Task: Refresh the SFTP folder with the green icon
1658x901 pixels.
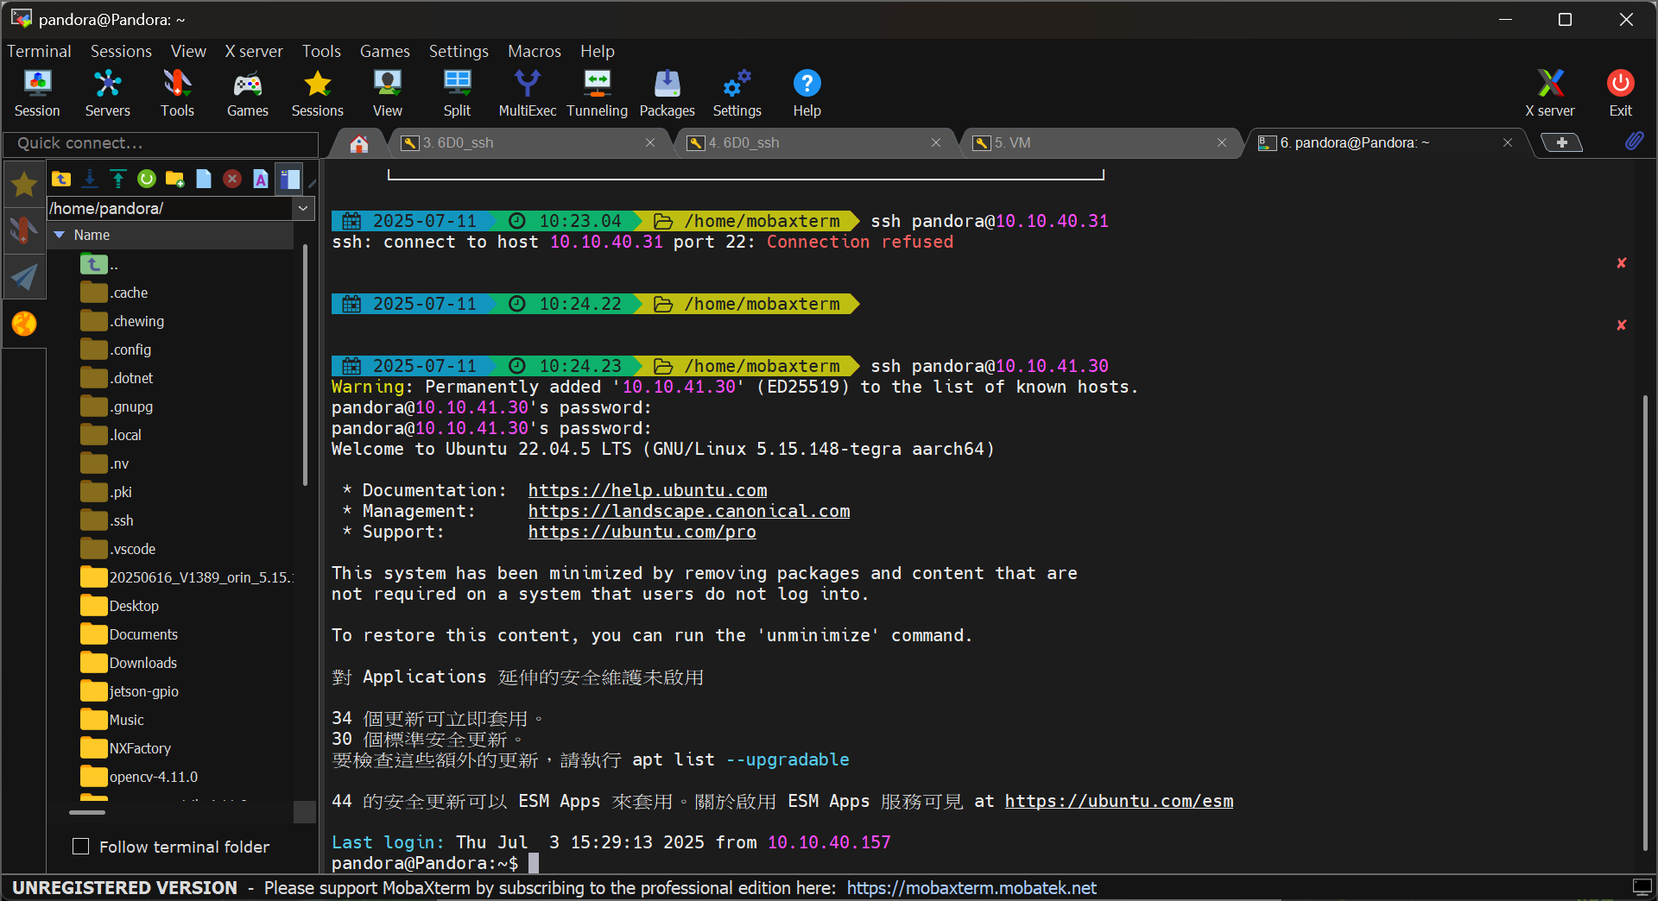Action: click(147, 179)
